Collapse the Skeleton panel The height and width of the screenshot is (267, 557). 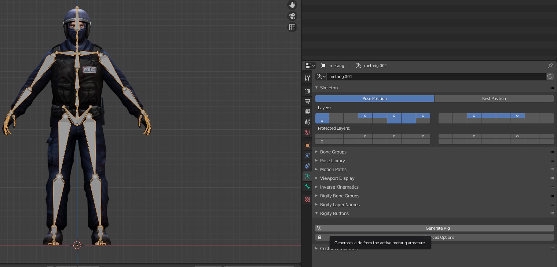tap(329, 88)
